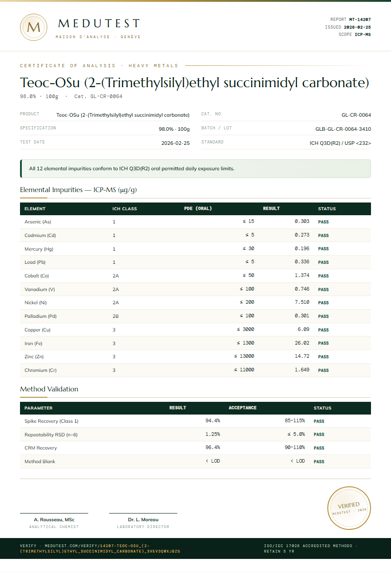Viewport: 391px width, 573px height.
Task: Click Nickel result 7.510
Action: coord(302,302)
